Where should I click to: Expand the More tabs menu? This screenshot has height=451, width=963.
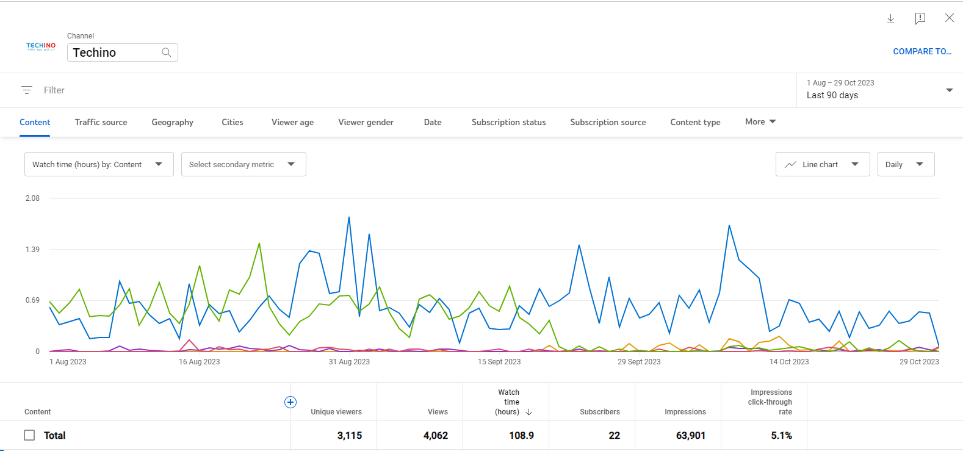pyautogui.click(x=760, y=122)
